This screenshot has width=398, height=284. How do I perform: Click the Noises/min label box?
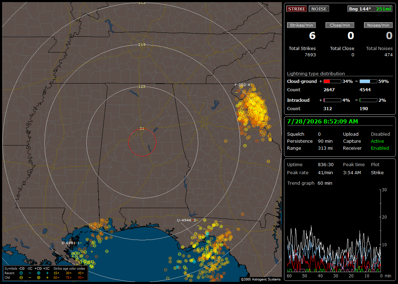(x=378, y=25)
